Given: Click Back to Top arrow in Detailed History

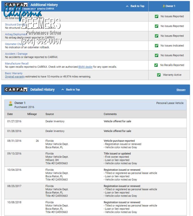Looking at the screenshot, I should click(63, 90).
